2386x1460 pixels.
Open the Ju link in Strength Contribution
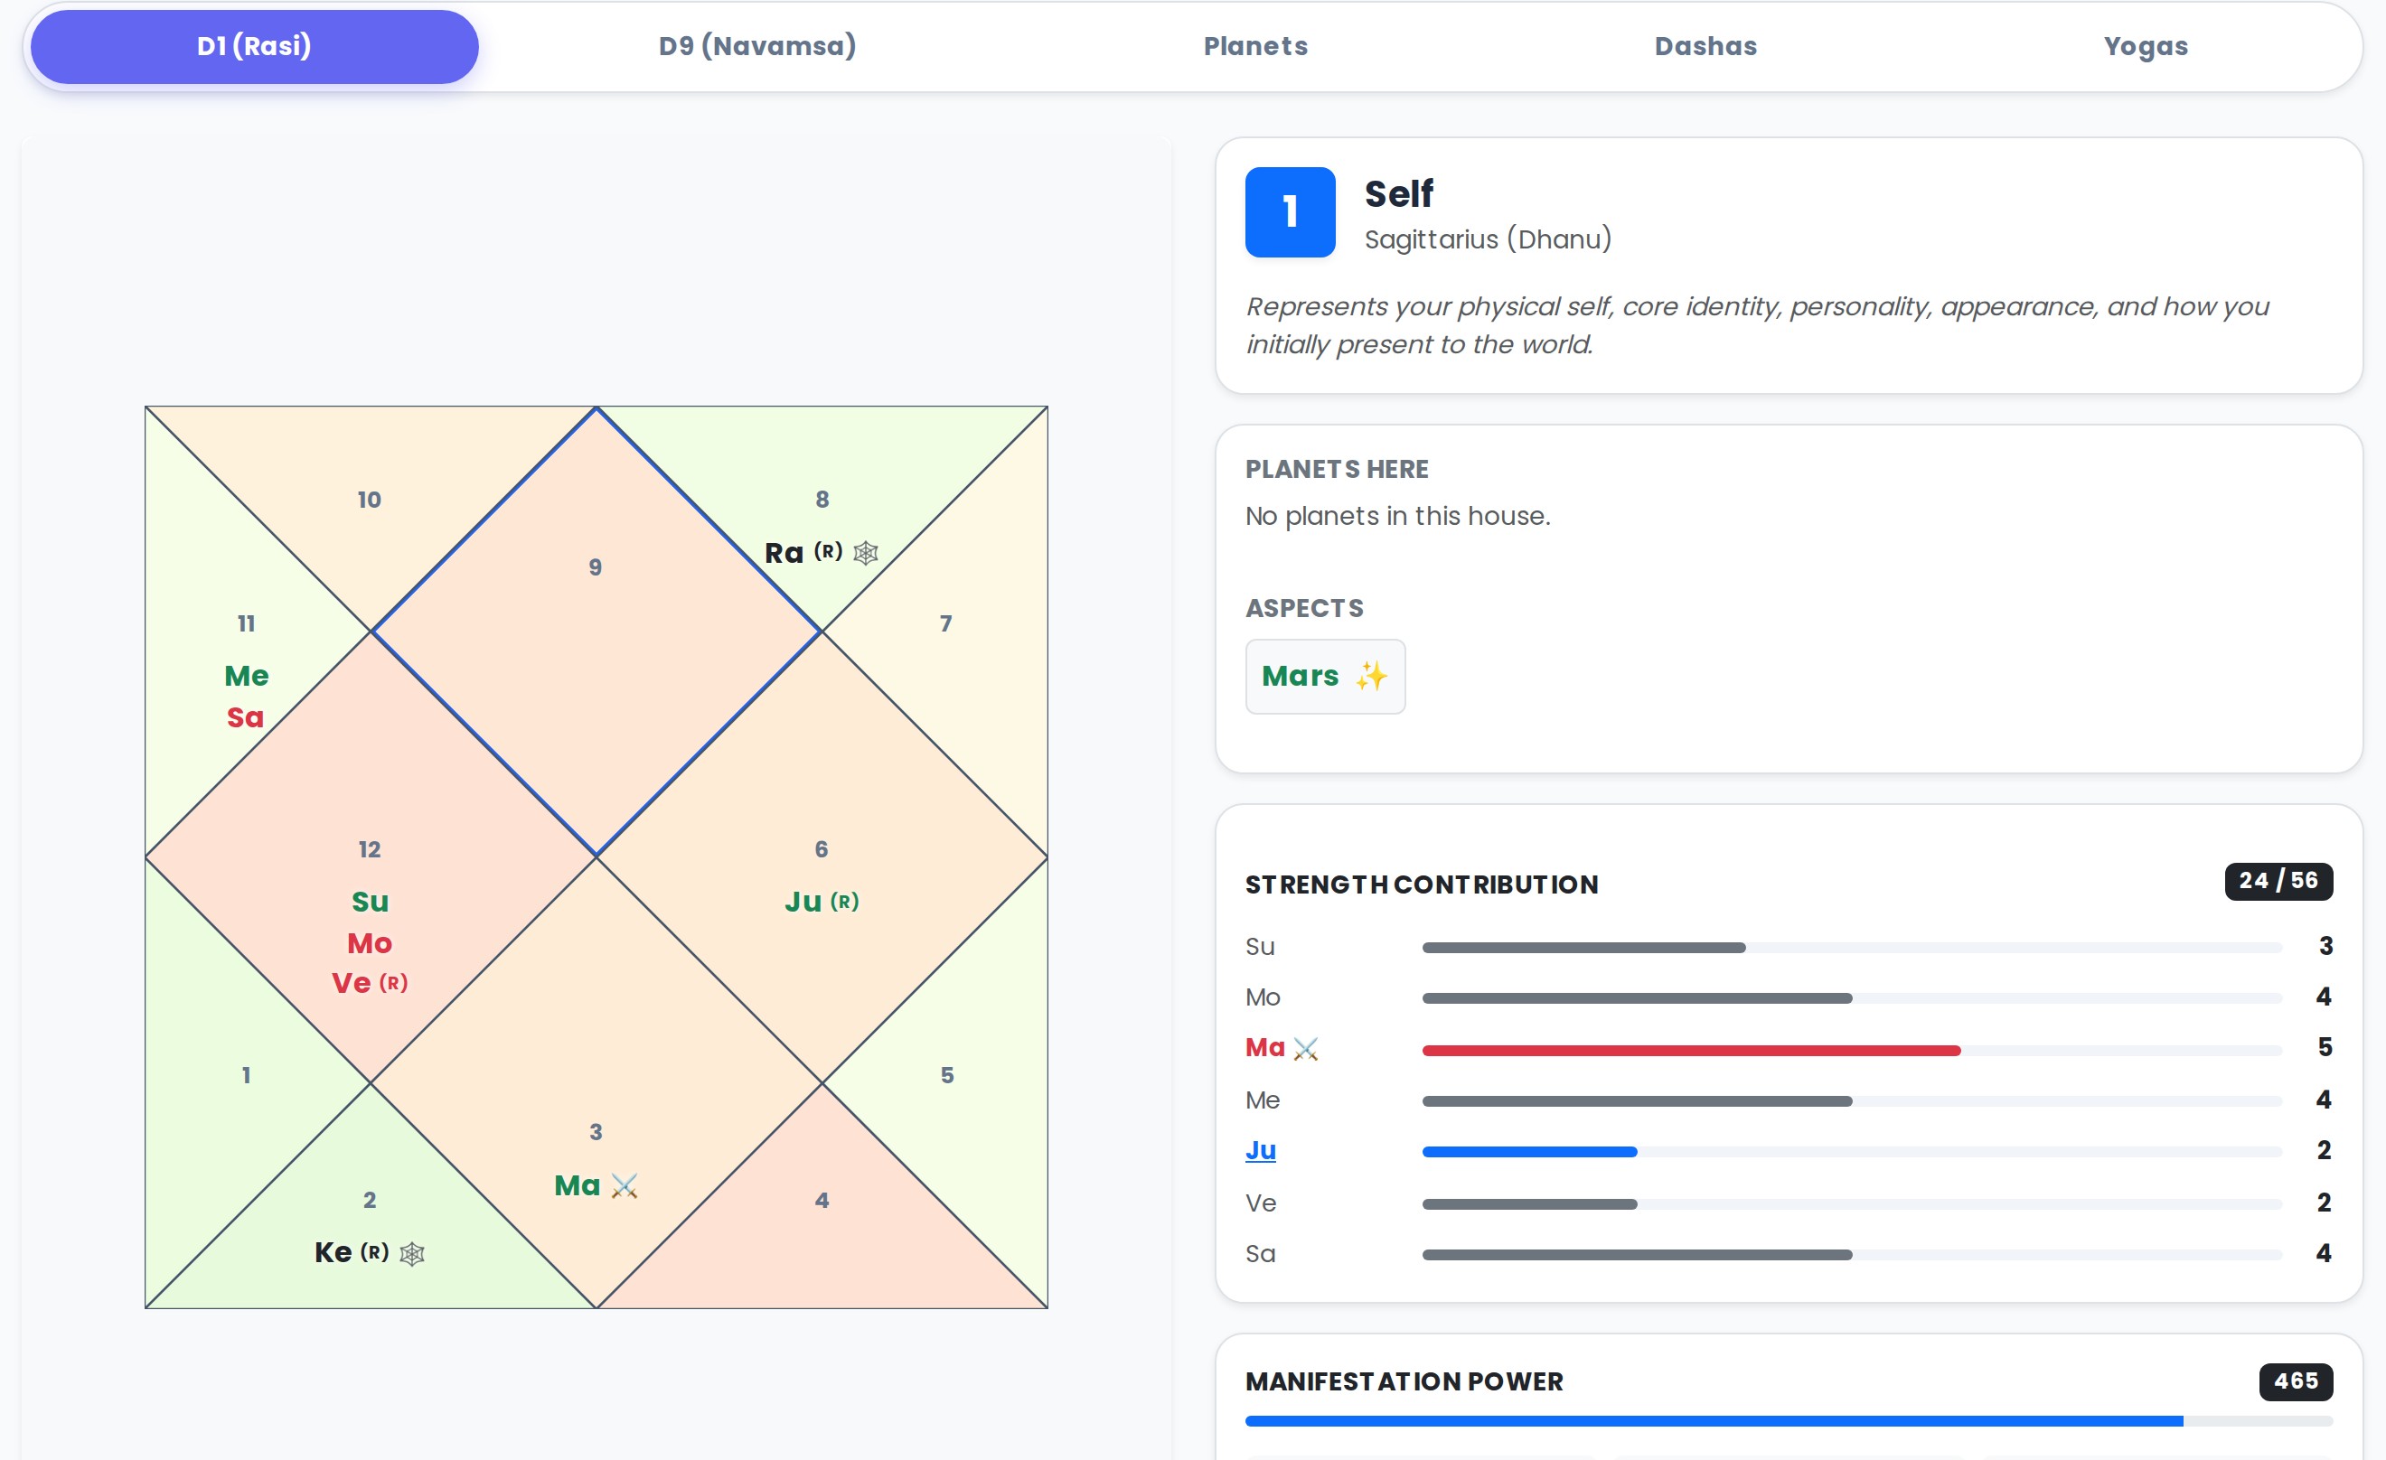tap(1261, 1150)
